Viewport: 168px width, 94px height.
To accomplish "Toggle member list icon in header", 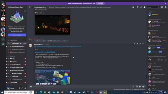I will pos(144,7).
